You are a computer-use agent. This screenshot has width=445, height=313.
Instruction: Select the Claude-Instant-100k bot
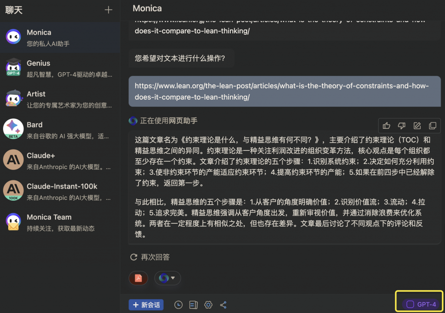click(x=60, y=191)
